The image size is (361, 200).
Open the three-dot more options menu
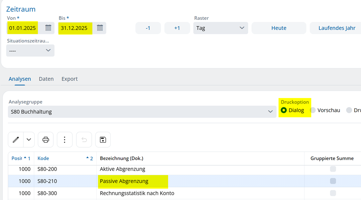tap(65, 140)
